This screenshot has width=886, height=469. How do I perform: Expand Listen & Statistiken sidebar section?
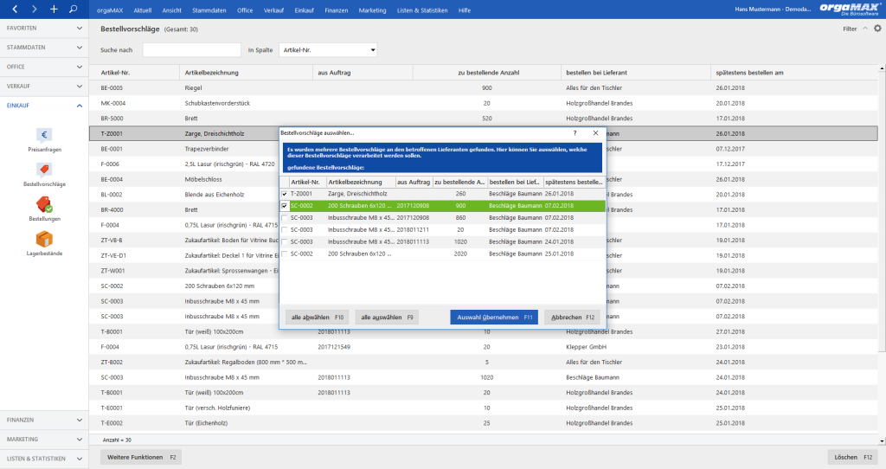pyautogui.click(x=44, y=459)
